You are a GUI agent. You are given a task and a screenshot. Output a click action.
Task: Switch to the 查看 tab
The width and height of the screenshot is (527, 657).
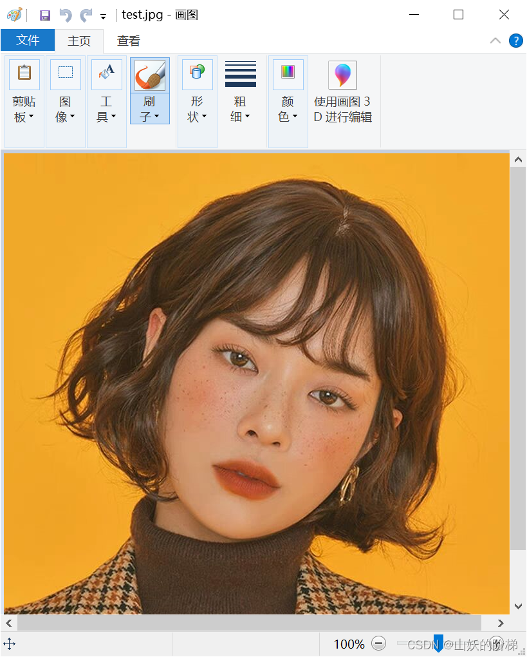[128, 40]
